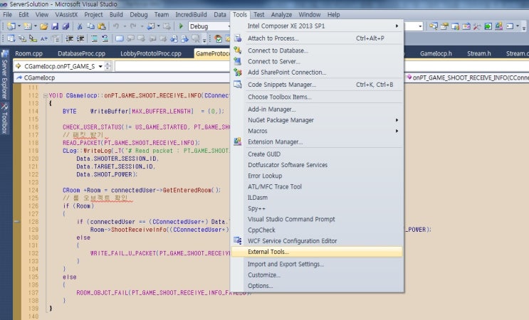The image size is (529, 320).
Task: Select External Tools... from the Tools menu
Action: point(268,252)
